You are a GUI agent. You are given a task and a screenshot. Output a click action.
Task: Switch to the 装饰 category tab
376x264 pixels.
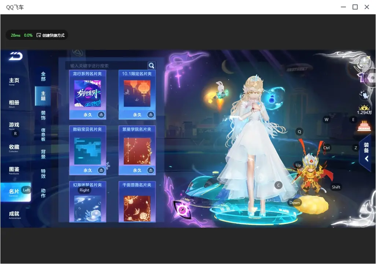click(x=43, y=115)
